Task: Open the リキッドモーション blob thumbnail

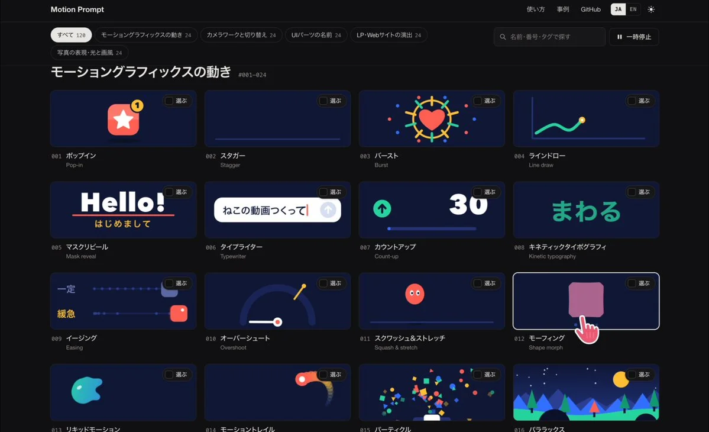Action: pyautogui.click(x=124, y=392)
